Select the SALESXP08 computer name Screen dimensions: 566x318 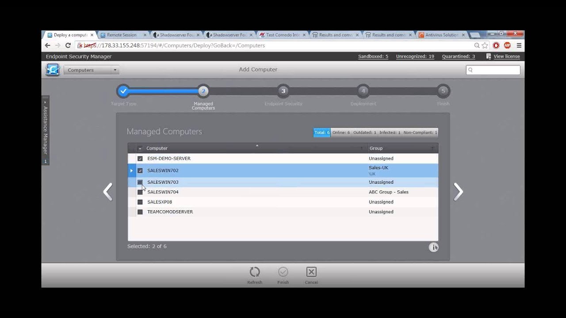160,202
